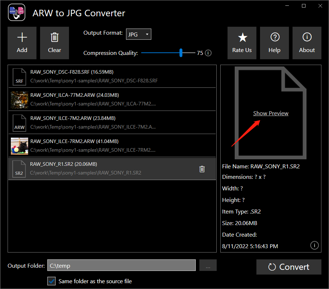Click the date 8/11/2022 5:16:43 PM

tap(250, 246)
